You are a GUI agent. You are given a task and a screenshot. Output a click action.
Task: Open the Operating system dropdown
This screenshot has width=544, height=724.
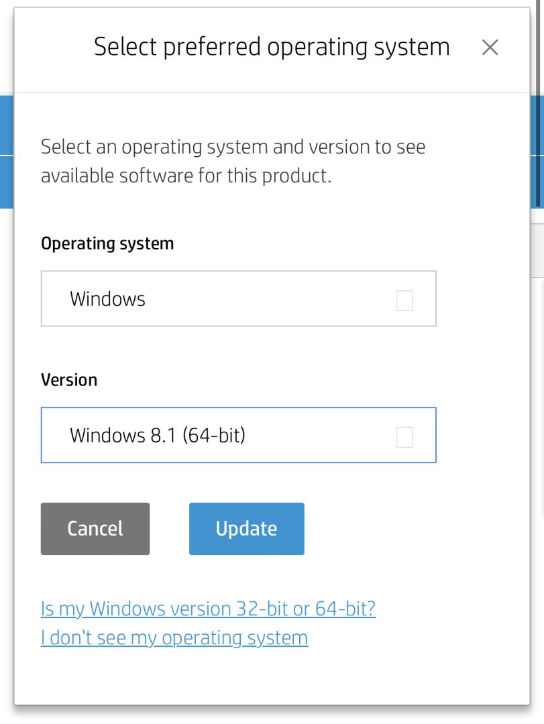click(x=238, y=299)
